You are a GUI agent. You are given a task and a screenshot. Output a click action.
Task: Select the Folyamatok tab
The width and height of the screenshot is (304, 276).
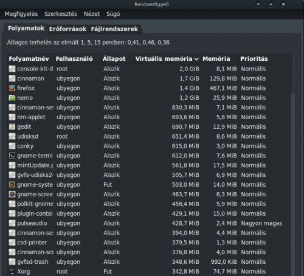click(x=26, y=29)
